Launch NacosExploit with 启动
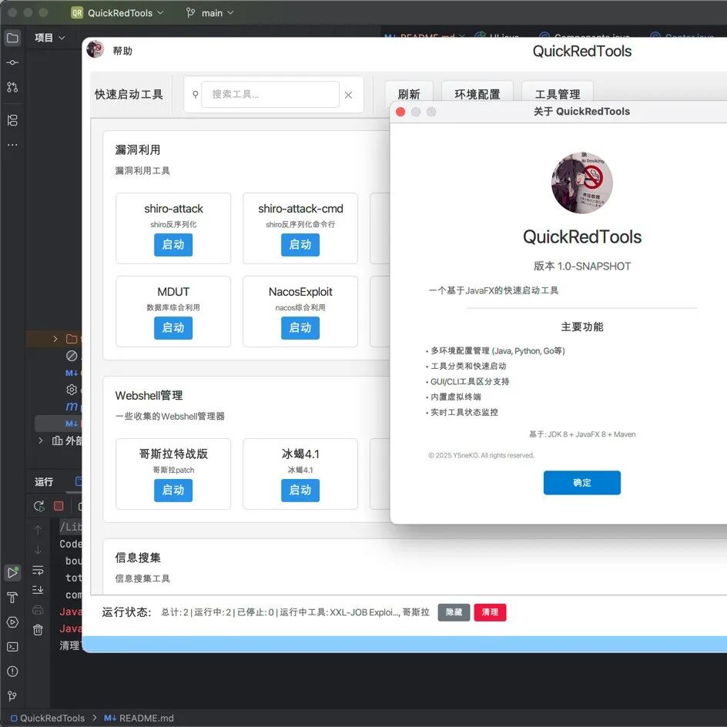The width and height of the screenshot is (727, 727). click(x=300, y=328)
